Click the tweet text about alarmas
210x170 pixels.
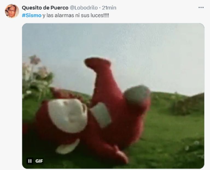click(65, 15)
